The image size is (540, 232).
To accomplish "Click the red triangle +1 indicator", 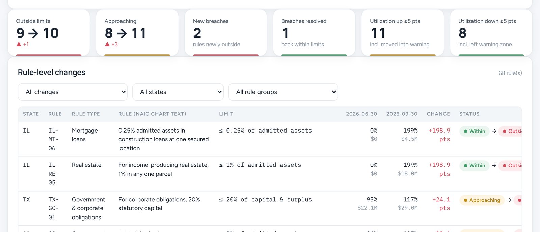I will pyautogui.click(x=23, y=44).
